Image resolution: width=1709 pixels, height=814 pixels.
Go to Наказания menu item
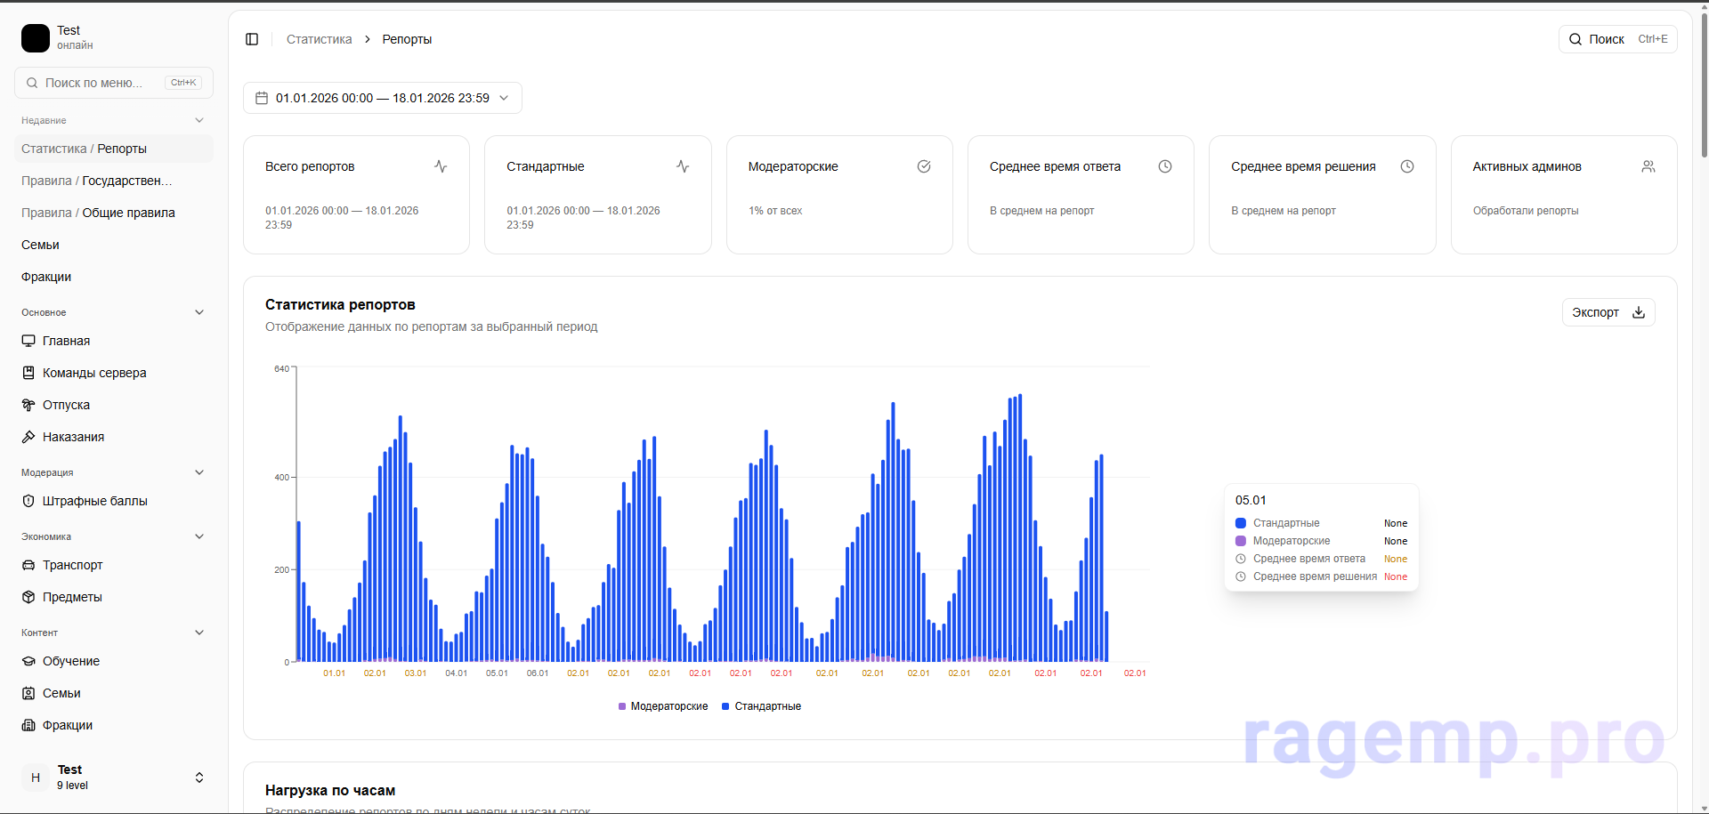click(73, 437)
